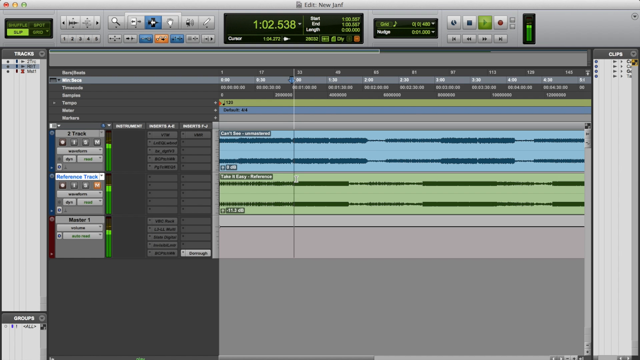
Task: Select the Scrubber speaker tool
Action: coord(189,22)
